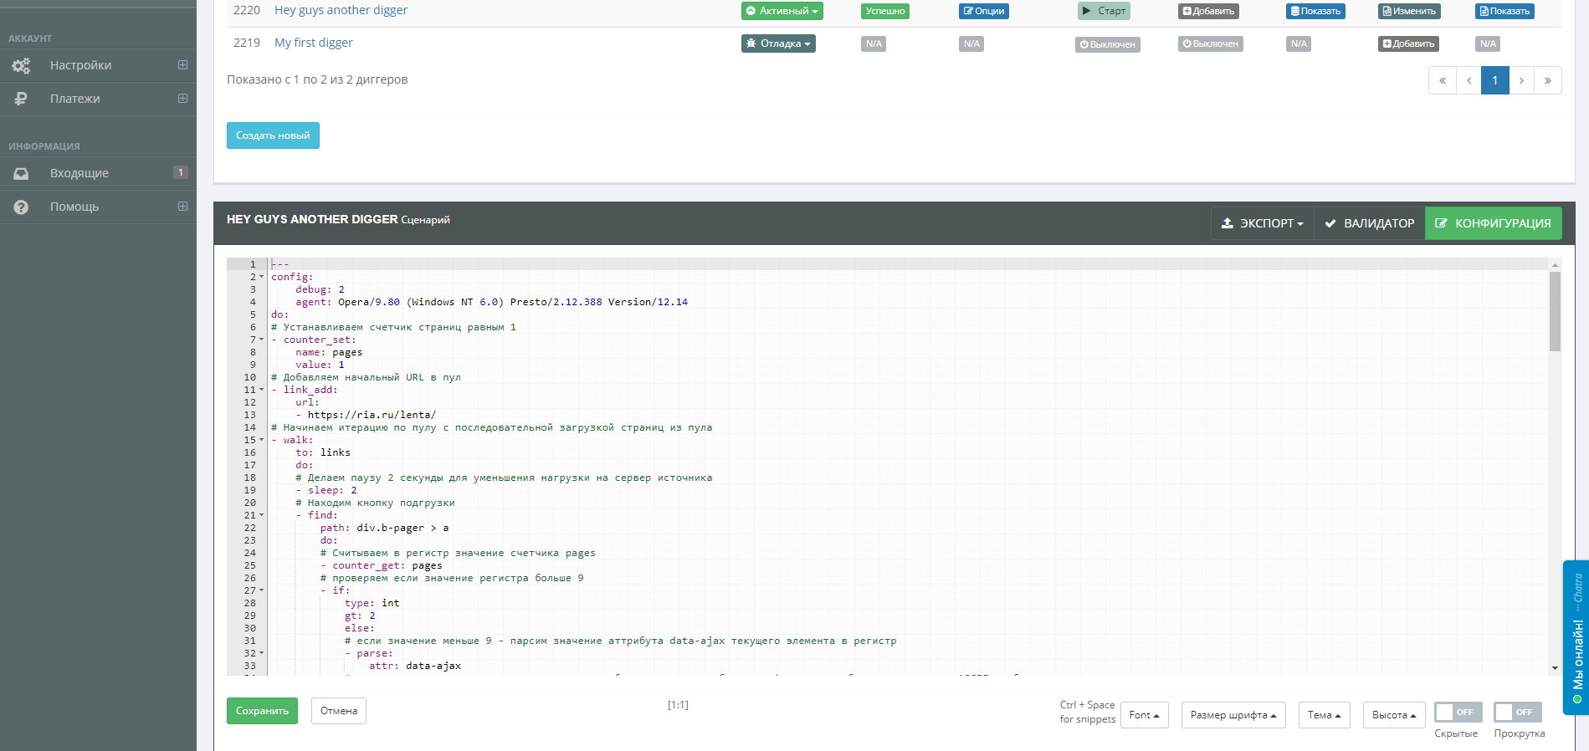The height and width of the screenshot is (751, 1589).
Task: Open the Мы онлайн! chat widget
Action: (1576, 637)
